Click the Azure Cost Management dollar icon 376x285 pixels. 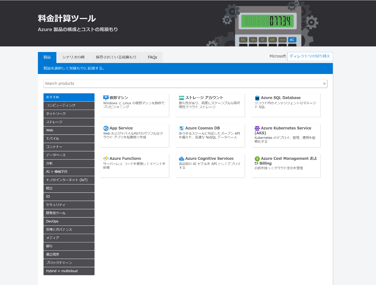[x=257, y=158]
